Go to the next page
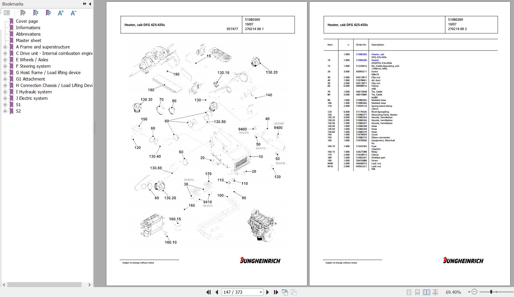 267,292
